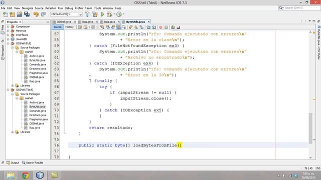Click the Shift Line Left icon
321x180 pixels.
[148, 27]
